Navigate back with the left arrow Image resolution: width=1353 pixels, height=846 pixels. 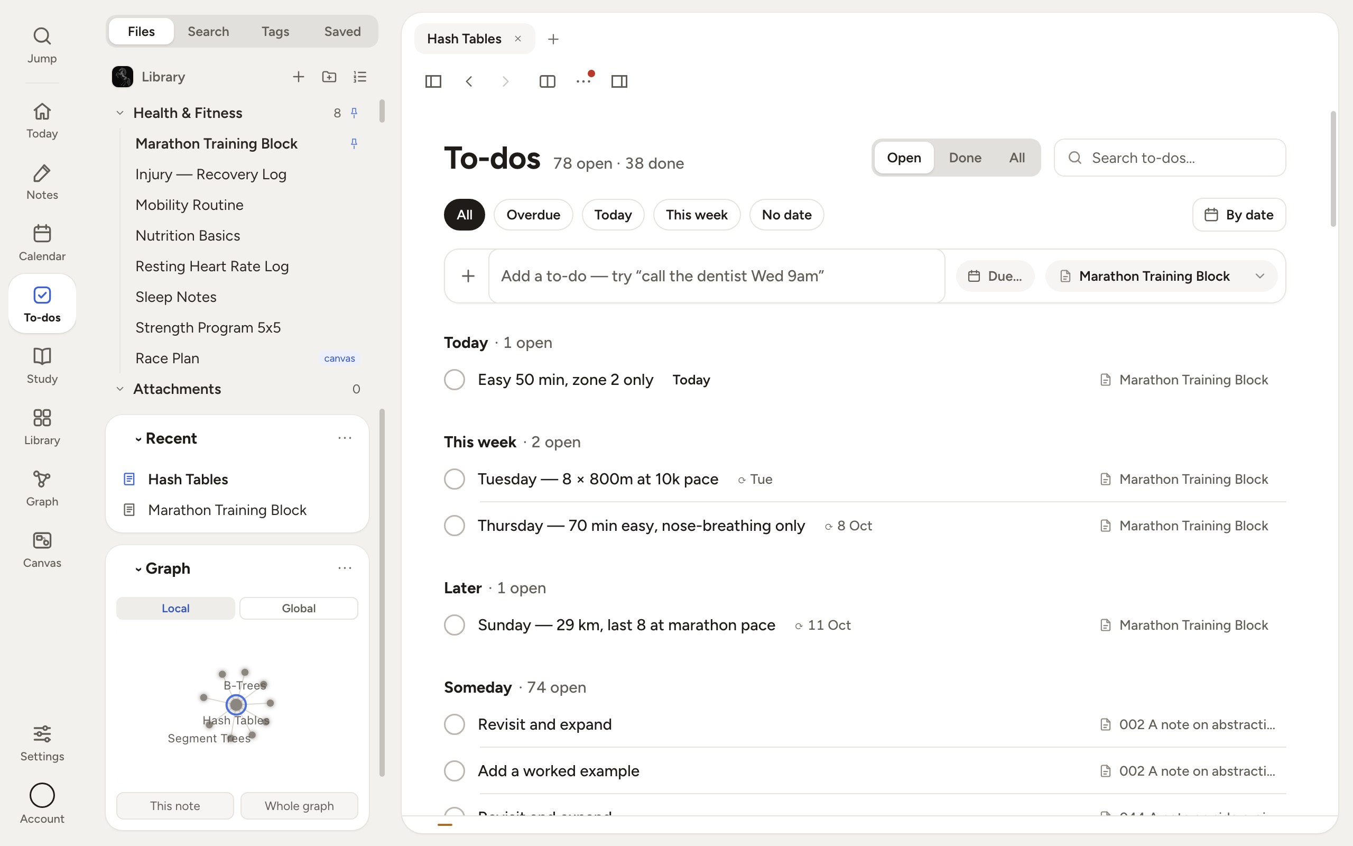coord(469,81)
